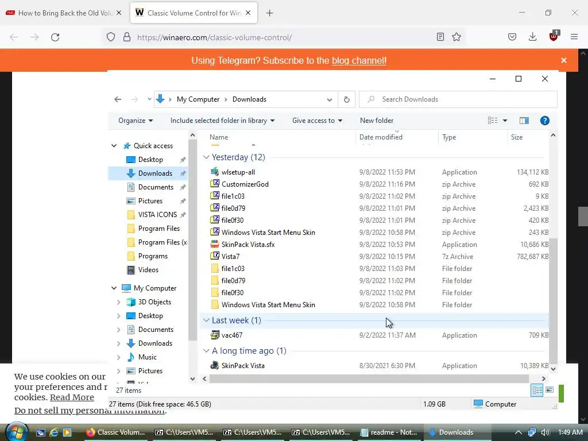Collapse the My Computer tree node
This screenshot has height=441, width=588.
click(x=114, y=288)
